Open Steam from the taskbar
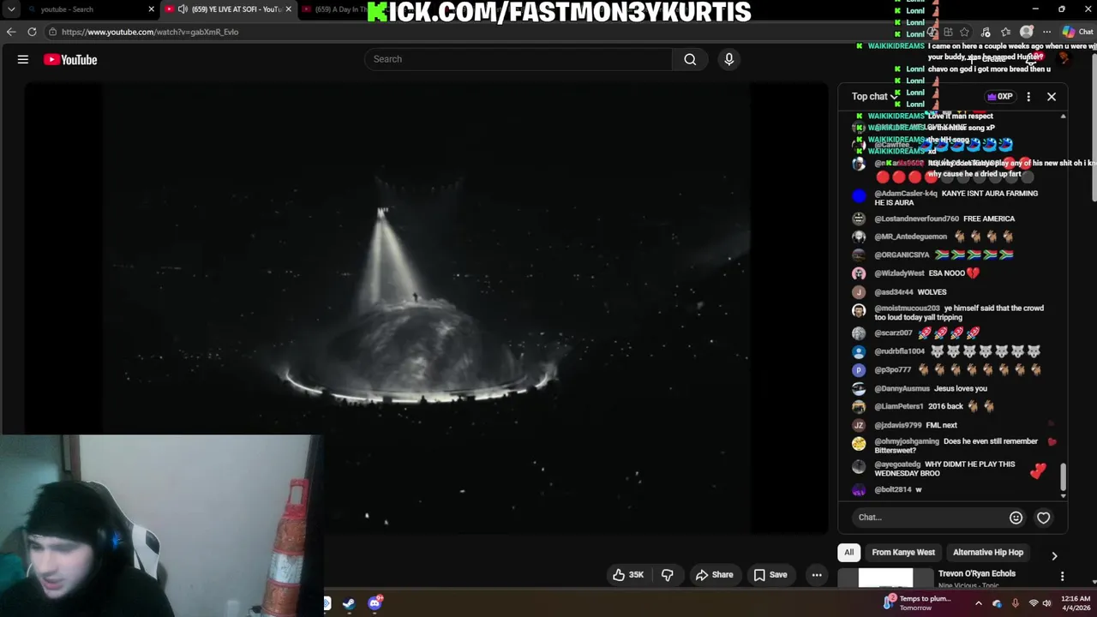 (x=349, y=603)
